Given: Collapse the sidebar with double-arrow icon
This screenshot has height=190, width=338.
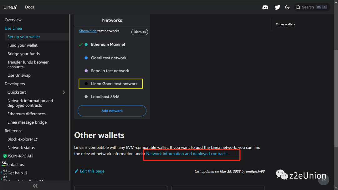Looking at the screenshot, I should coord(35,186).
